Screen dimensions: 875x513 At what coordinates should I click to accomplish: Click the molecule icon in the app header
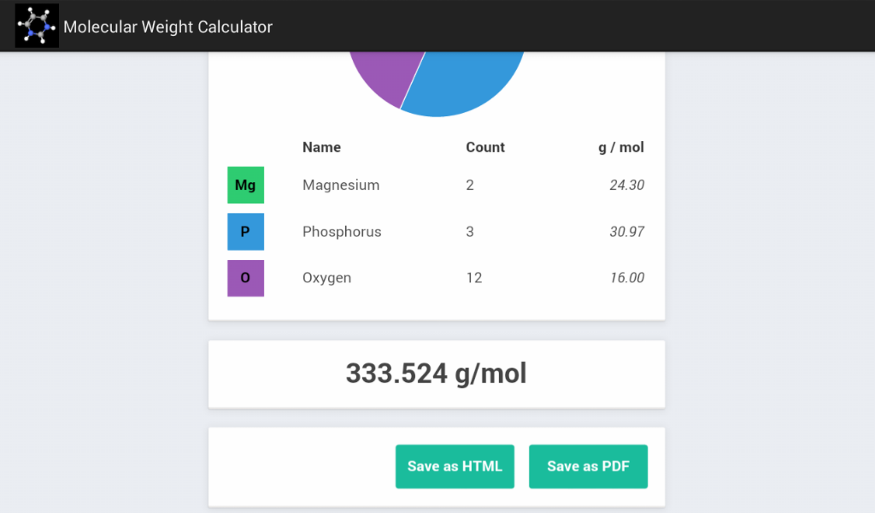[36, 25]
